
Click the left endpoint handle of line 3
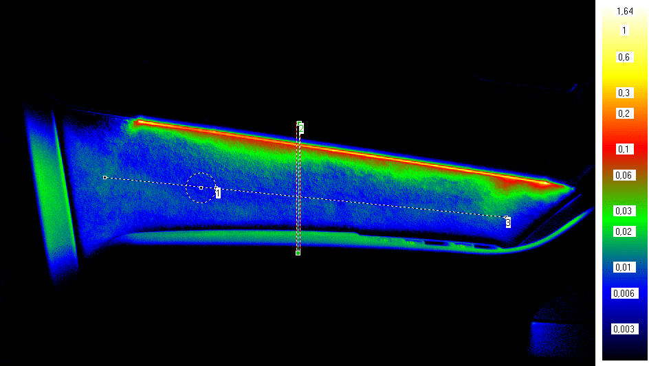click(104, 177)
